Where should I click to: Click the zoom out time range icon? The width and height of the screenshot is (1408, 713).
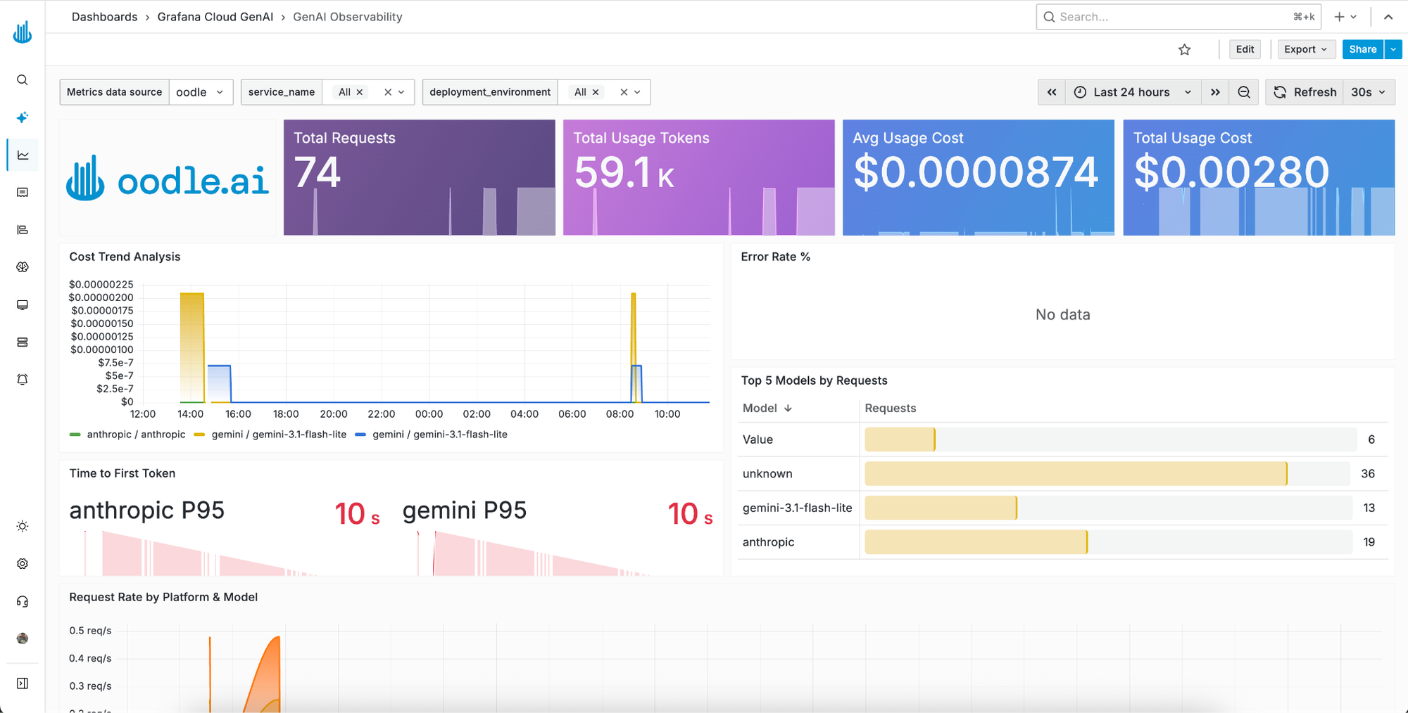click(1244, 92)
